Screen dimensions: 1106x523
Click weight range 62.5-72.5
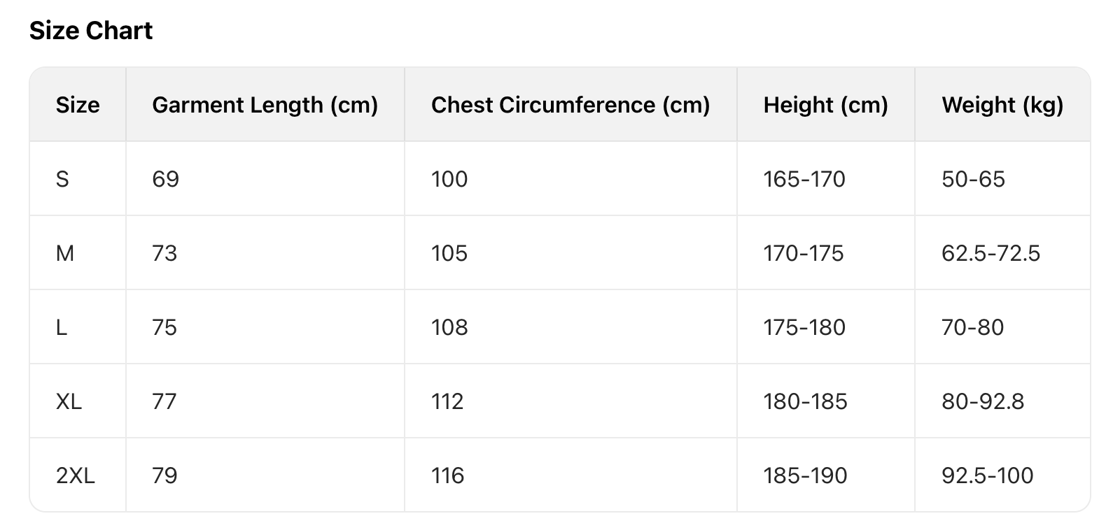coord(990,253)
